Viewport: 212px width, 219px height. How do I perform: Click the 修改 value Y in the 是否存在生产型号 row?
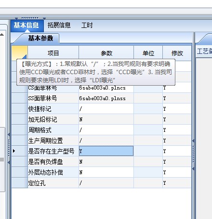coord(164,151)
